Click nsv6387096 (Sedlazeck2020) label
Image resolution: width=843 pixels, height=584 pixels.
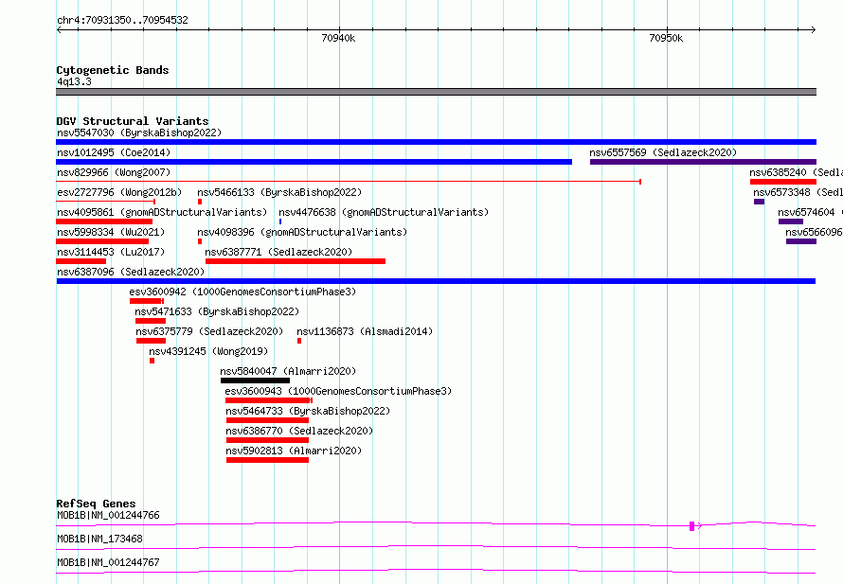tap(131, 272)
